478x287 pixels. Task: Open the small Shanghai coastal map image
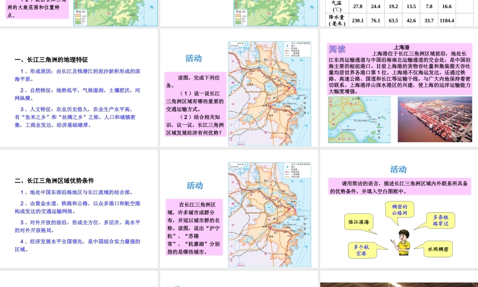pyautogui.click(x=359, y=119)
